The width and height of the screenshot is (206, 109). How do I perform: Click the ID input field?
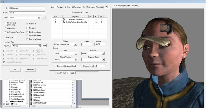tap(27, 8)
